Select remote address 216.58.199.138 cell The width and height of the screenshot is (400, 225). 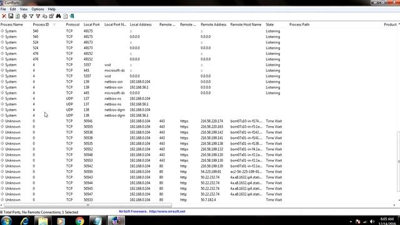coord(212,143)
